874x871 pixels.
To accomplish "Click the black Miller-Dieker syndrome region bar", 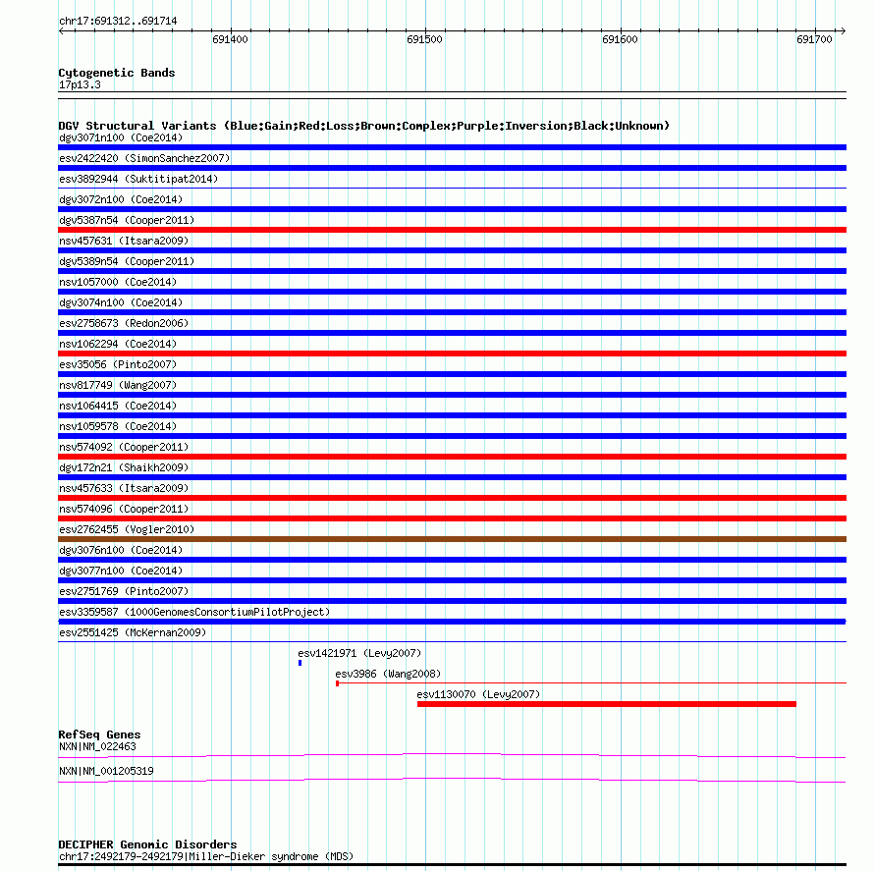I will click(452, 865).
